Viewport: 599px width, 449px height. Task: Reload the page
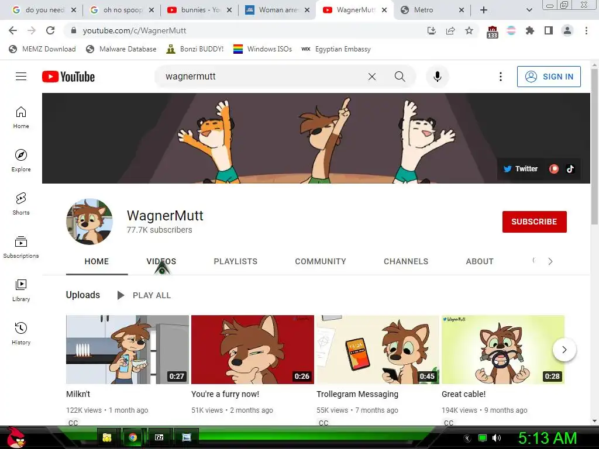(50, 30)
